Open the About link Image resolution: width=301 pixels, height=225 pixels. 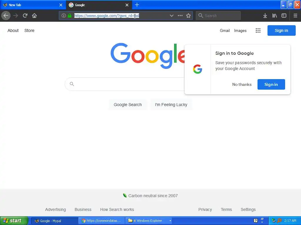[13, 30]
